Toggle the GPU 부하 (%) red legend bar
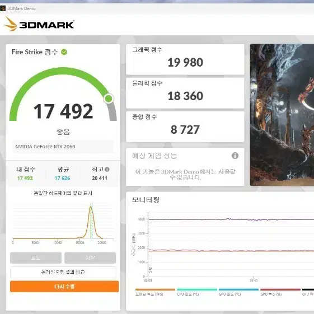This screenshot has height=314, width=314. pos(280,289)
